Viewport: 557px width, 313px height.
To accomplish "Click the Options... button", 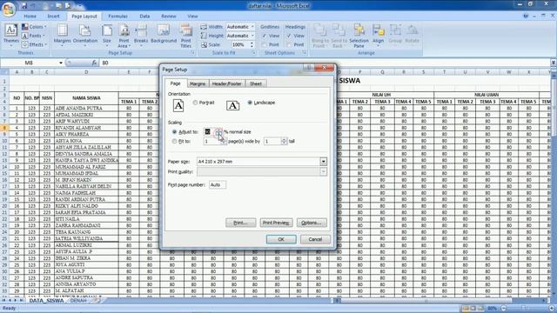I will [x=312, y=223].
